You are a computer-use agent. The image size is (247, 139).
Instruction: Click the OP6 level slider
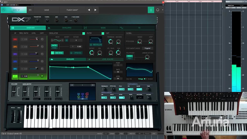click(x=34, y=39)
